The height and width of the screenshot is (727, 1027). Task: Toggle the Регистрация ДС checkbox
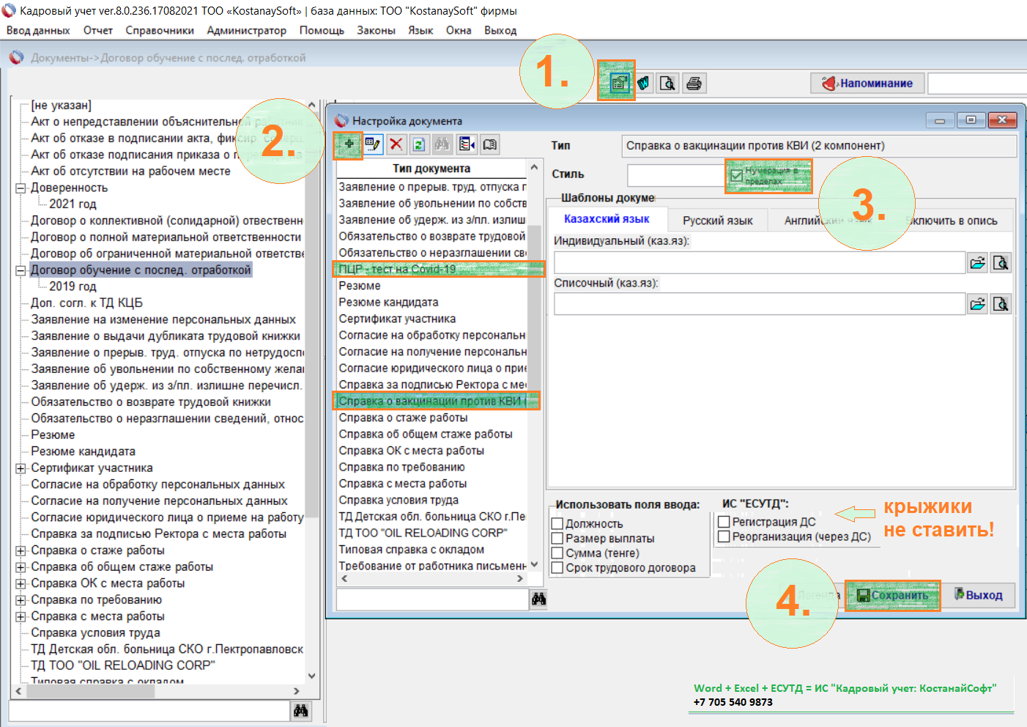pos(724,522)
